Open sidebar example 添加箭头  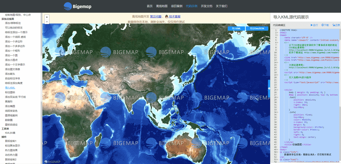10,74
